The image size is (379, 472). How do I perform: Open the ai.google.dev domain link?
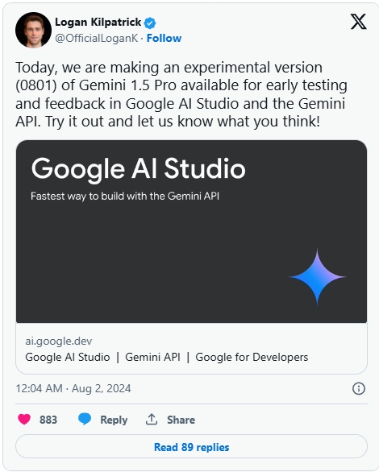point(58,341)
